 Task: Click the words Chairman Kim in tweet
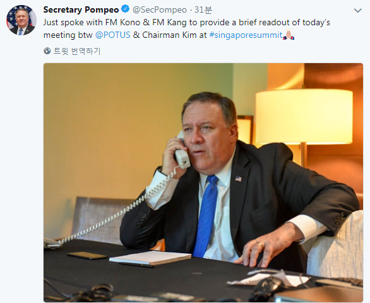pos(169,35)
